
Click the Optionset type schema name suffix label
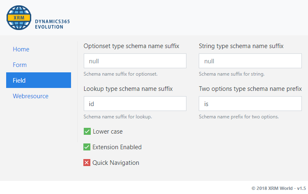click(131, 46)
